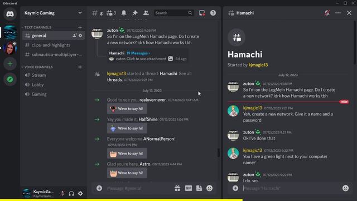
Task: Click the search magnifier icon
Action: (x=190, y=13)
